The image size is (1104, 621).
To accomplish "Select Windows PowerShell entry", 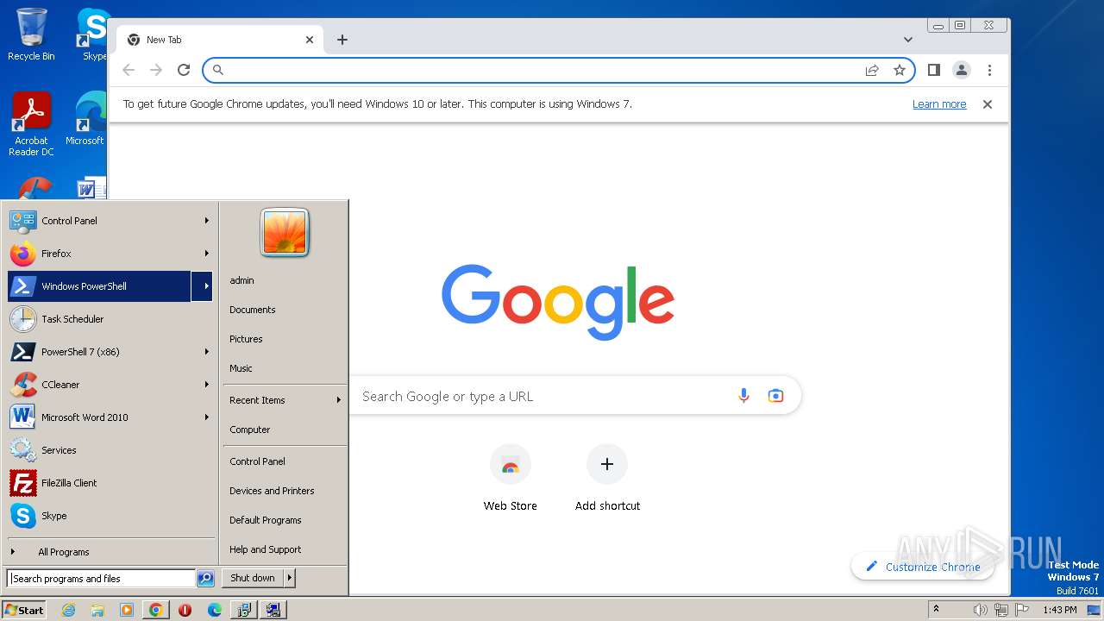I will 99,286.
